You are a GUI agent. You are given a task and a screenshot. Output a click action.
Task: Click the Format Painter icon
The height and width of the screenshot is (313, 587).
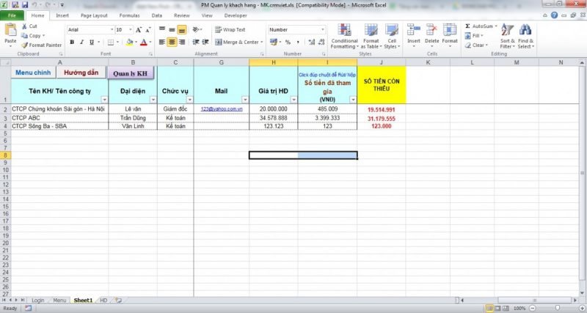(x=25, y=45)
